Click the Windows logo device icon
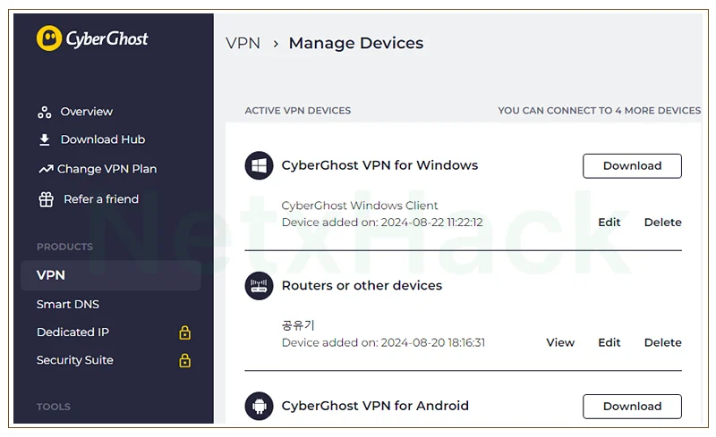 click(259, 165)
